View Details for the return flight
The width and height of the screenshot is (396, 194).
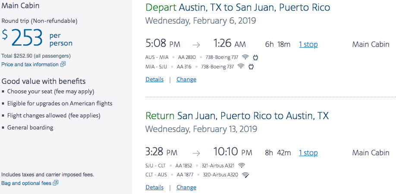pyautogui.click(x=154, y=188)
